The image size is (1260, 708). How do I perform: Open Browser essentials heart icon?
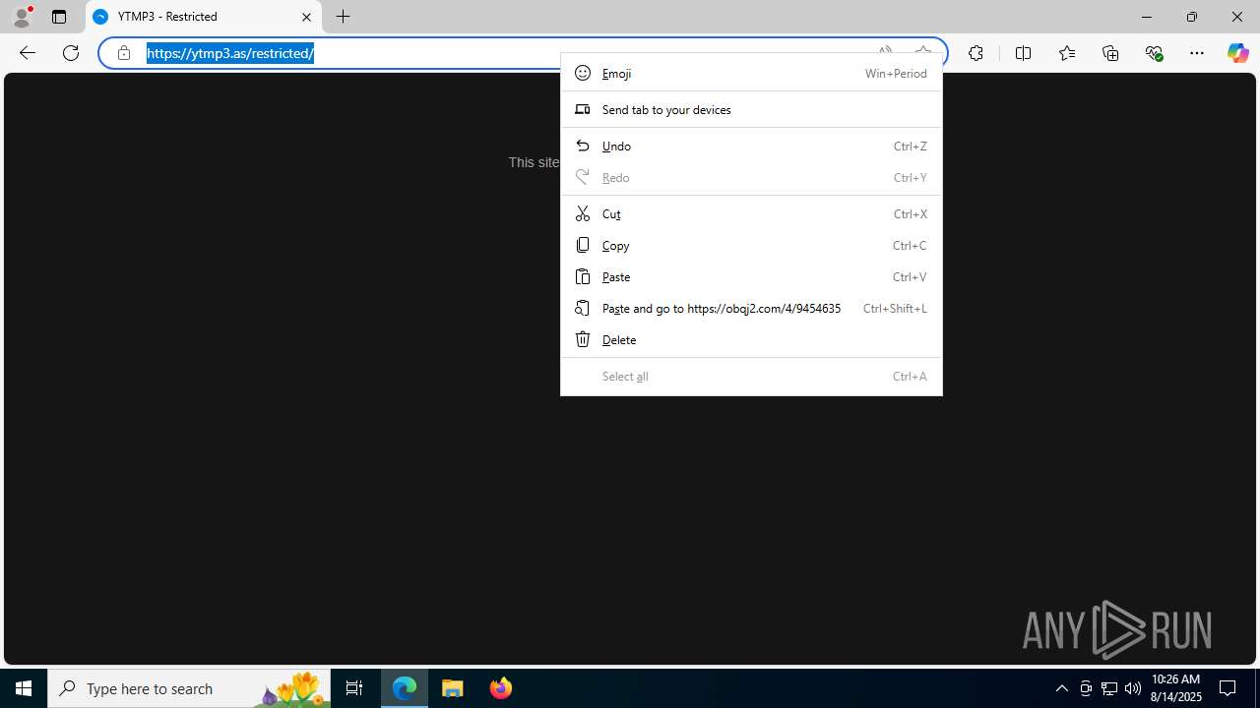1154,53
